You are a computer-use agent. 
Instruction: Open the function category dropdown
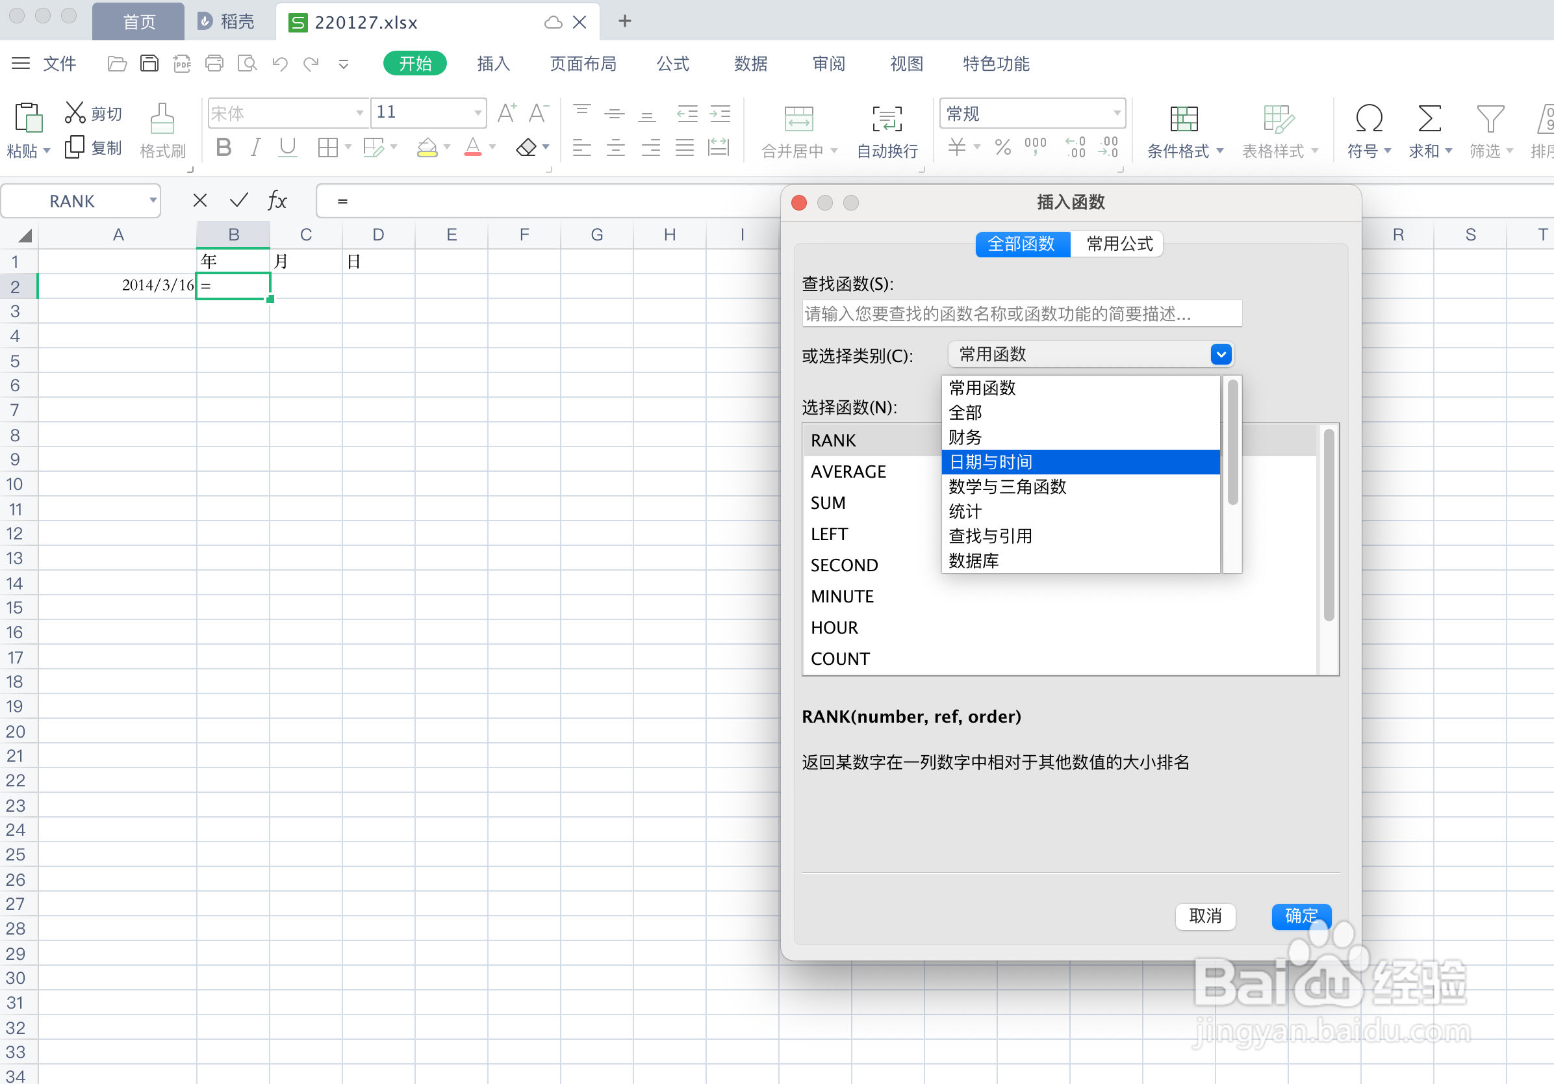[1220, 354]
